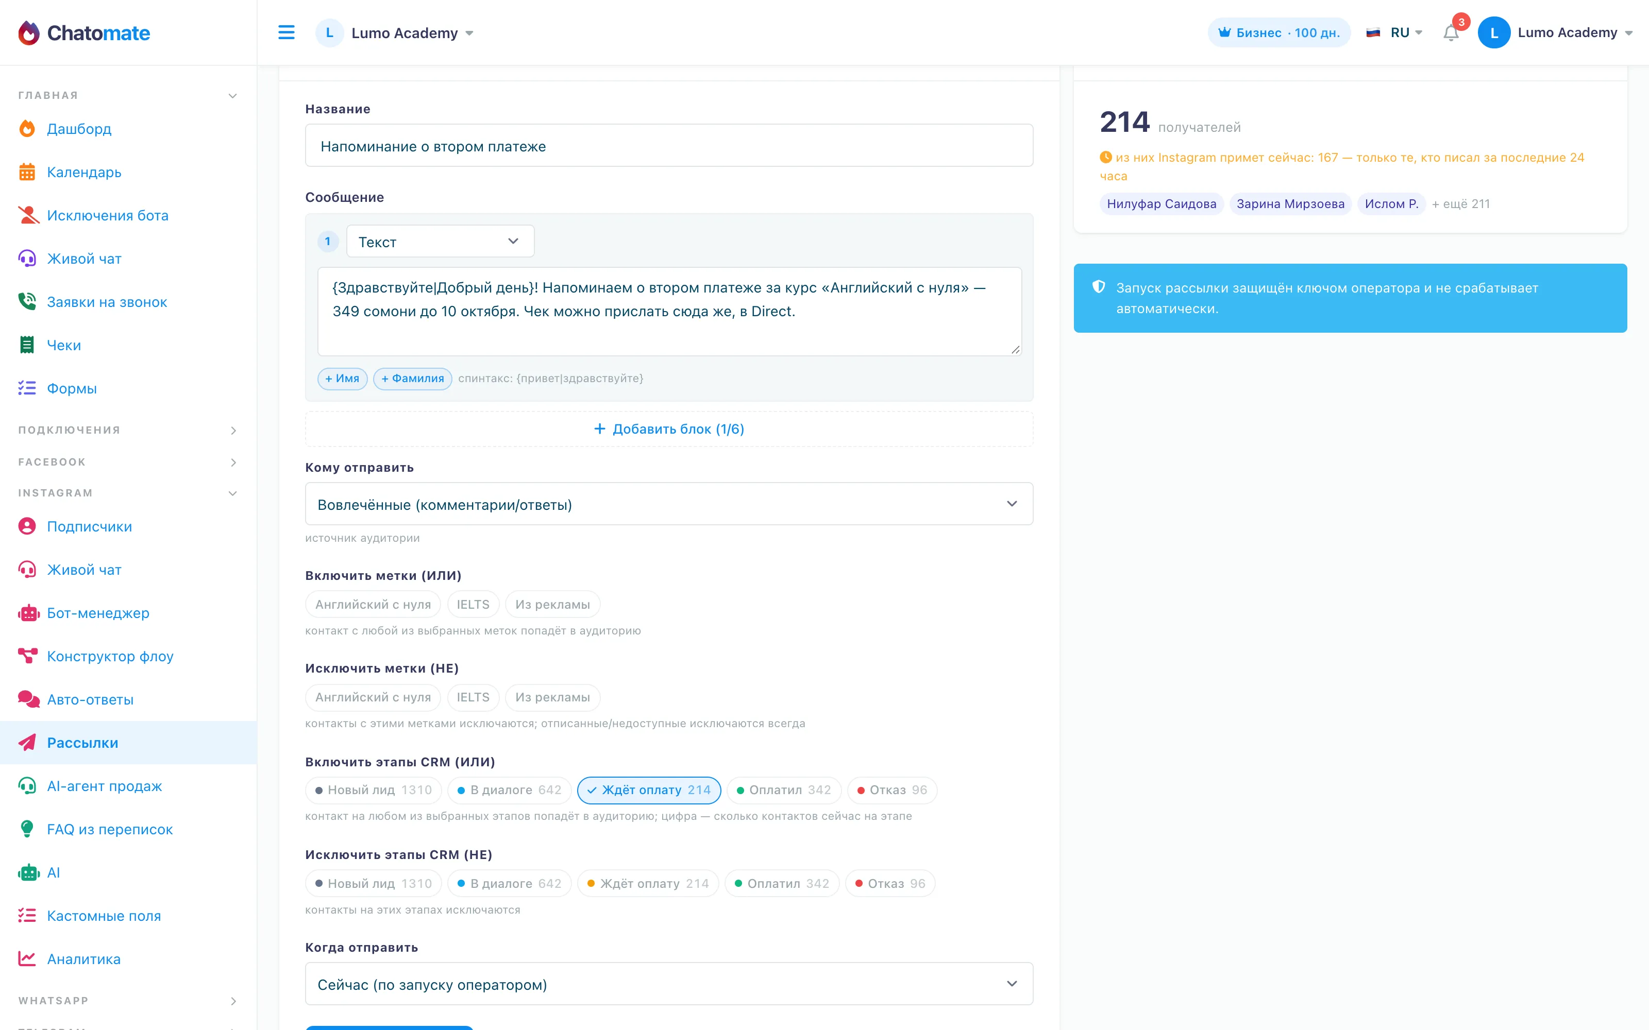Insert + Фамилия variable
This screenshot has width=1649, height=1030.
click(x=412, y=379)
